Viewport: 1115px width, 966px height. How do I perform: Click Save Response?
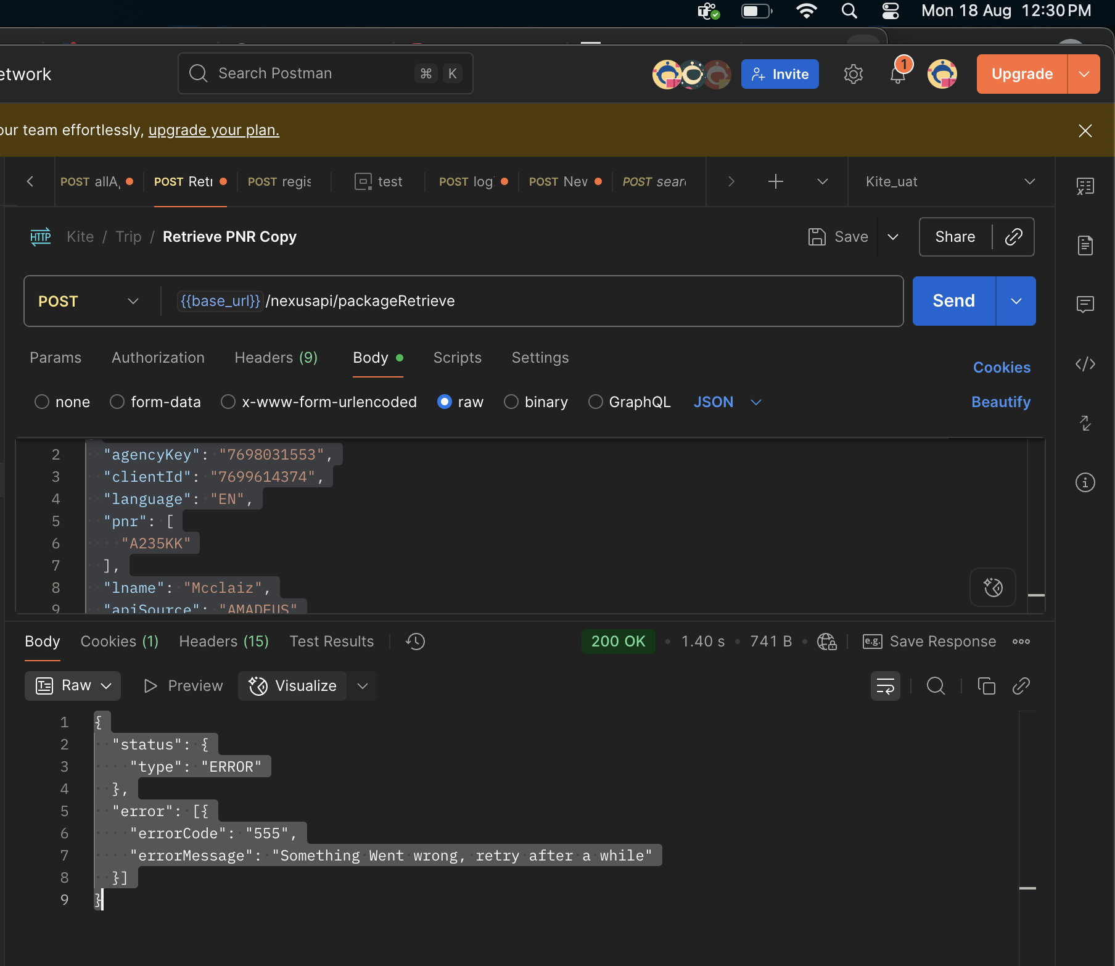point(929,642)
